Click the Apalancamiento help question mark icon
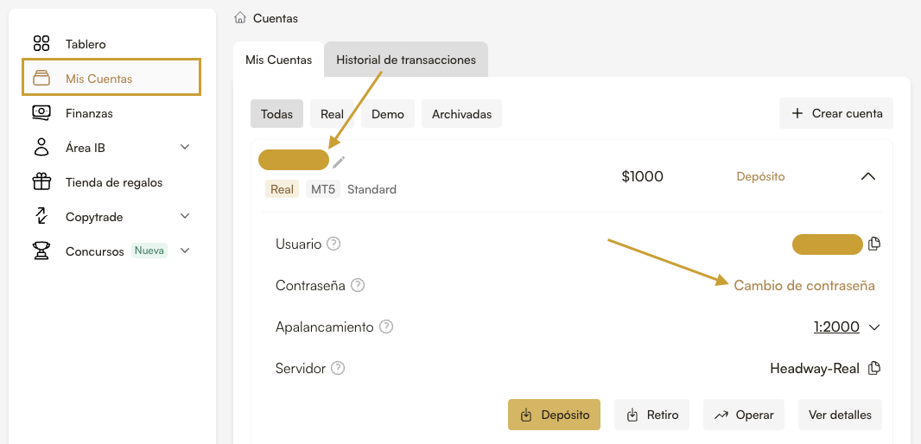 (386, 327)
